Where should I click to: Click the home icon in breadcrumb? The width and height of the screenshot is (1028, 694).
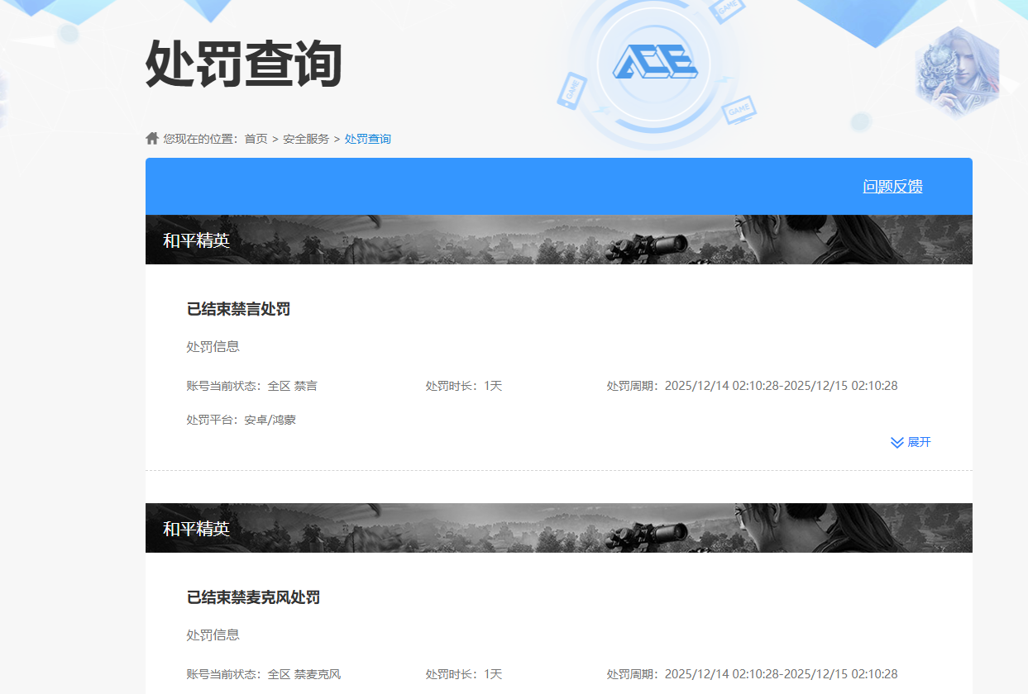tap(152, 138)
